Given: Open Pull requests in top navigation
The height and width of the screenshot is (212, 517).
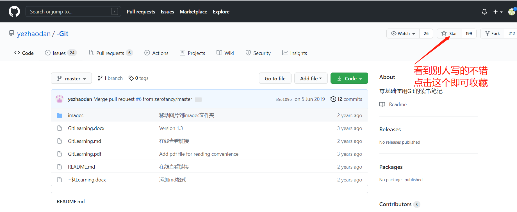Looking at the screenshot, I should (x=141, y=12).
